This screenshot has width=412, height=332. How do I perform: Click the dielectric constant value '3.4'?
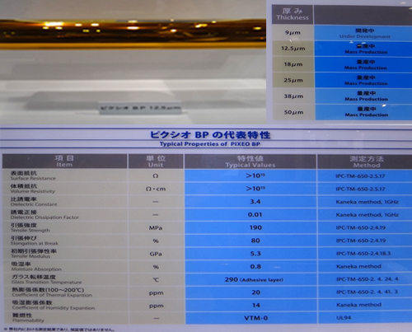click(255, 202)
